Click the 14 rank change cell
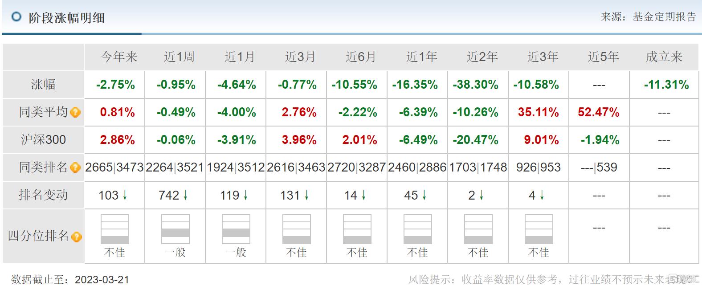 coord(355,195)
